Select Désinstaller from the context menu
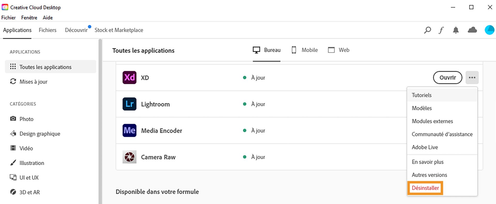Image resolution: width=496 pixels, height=204 pixels. pos(425,188)
